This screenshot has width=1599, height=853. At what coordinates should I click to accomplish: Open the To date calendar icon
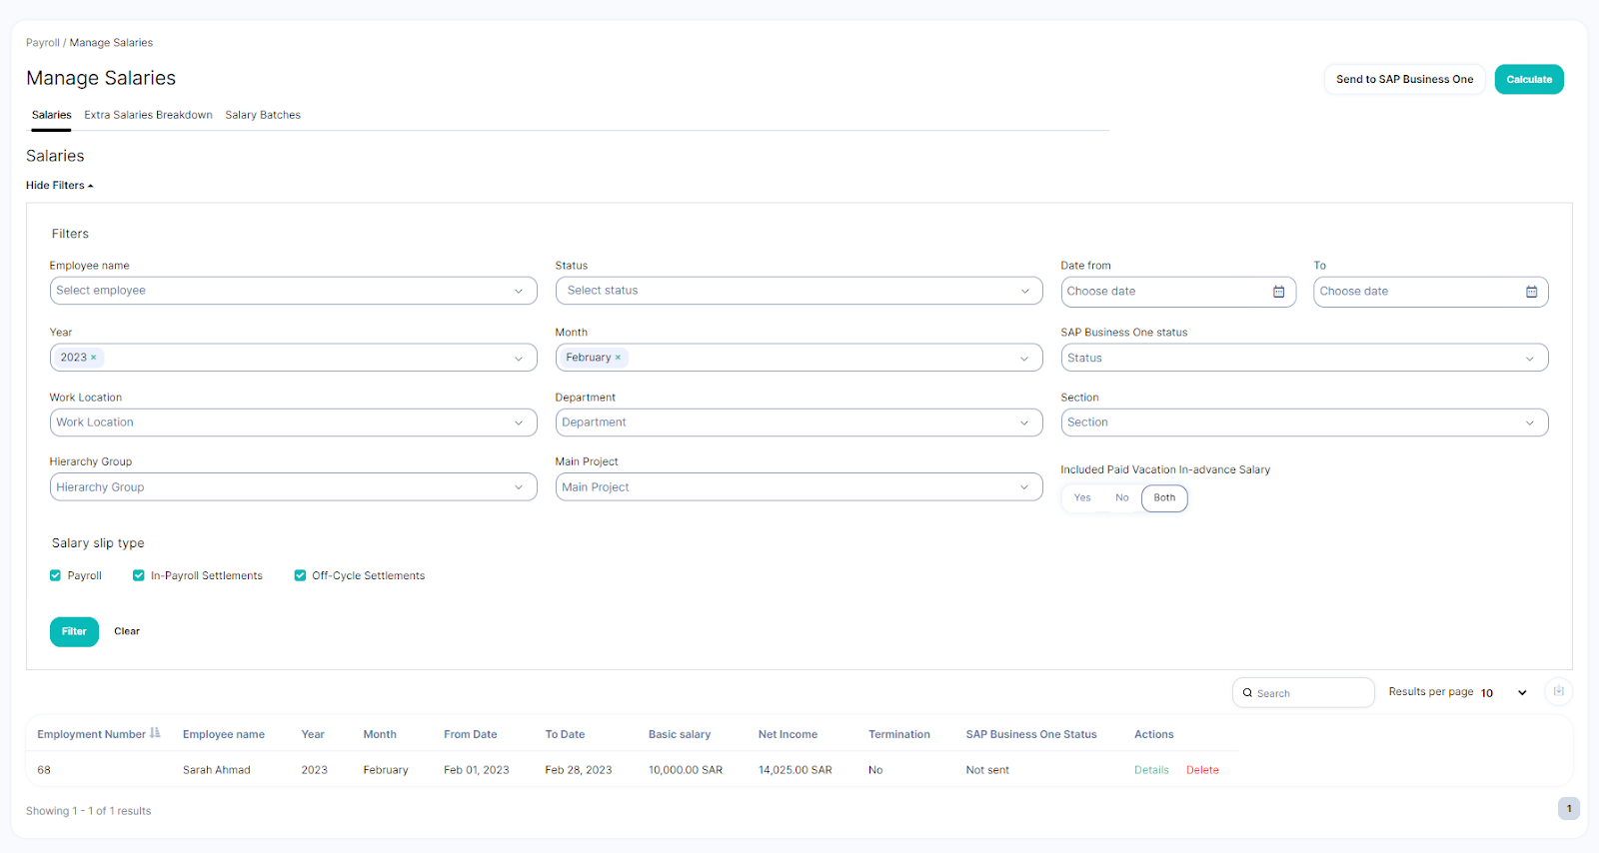(1531, 292)
